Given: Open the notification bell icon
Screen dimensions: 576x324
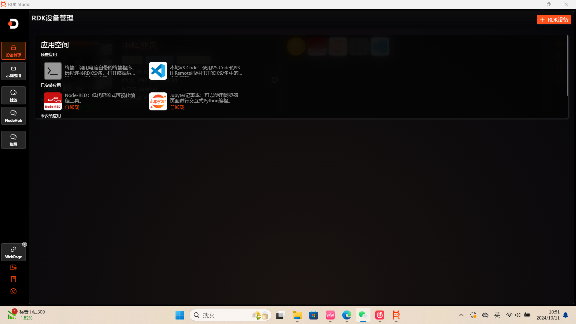Looking at the screenshot, I should tap(565, 315).
